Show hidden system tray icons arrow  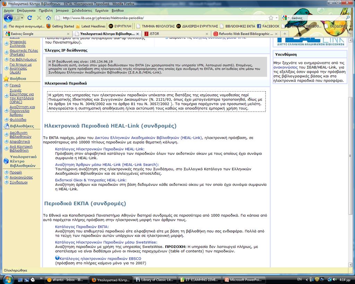pyautogui.click(x=306, y=280)
